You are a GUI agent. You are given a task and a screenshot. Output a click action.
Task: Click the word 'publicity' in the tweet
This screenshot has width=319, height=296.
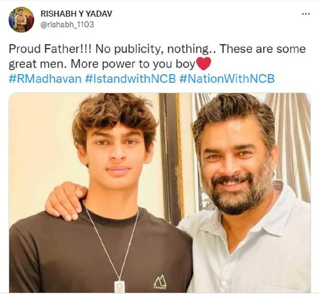137,49
